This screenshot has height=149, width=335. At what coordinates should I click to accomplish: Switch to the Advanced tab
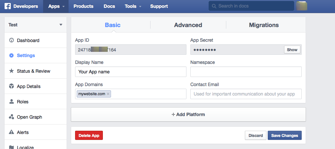(x=188, y=25)
